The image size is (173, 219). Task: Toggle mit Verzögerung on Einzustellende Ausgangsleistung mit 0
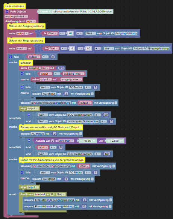[x=111, y=200]
